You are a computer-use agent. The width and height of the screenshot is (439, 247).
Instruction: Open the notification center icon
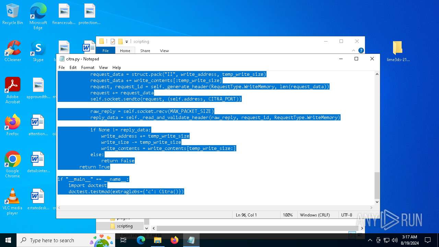coord(428,240)
